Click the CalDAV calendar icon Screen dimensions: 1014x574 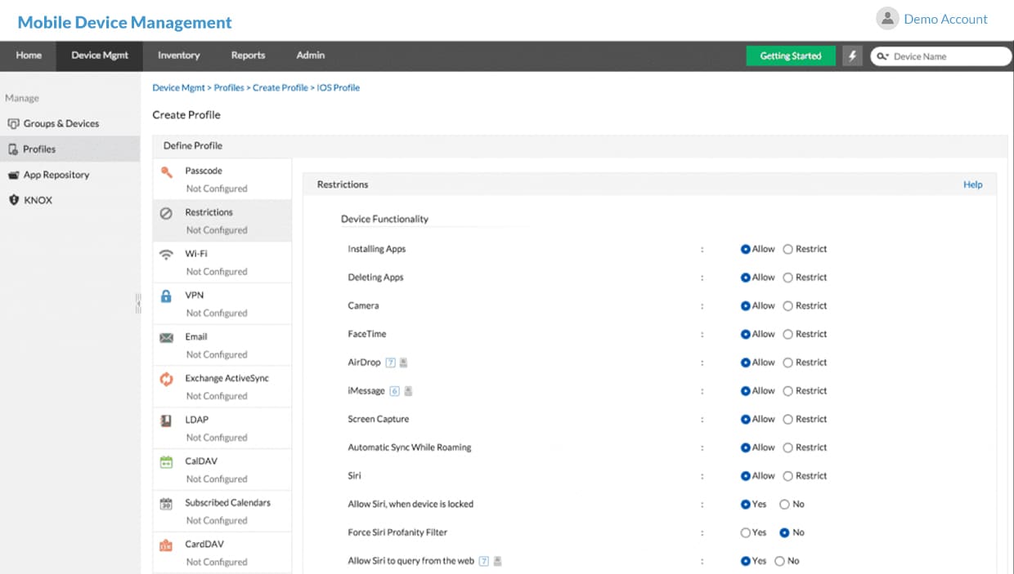166,462
